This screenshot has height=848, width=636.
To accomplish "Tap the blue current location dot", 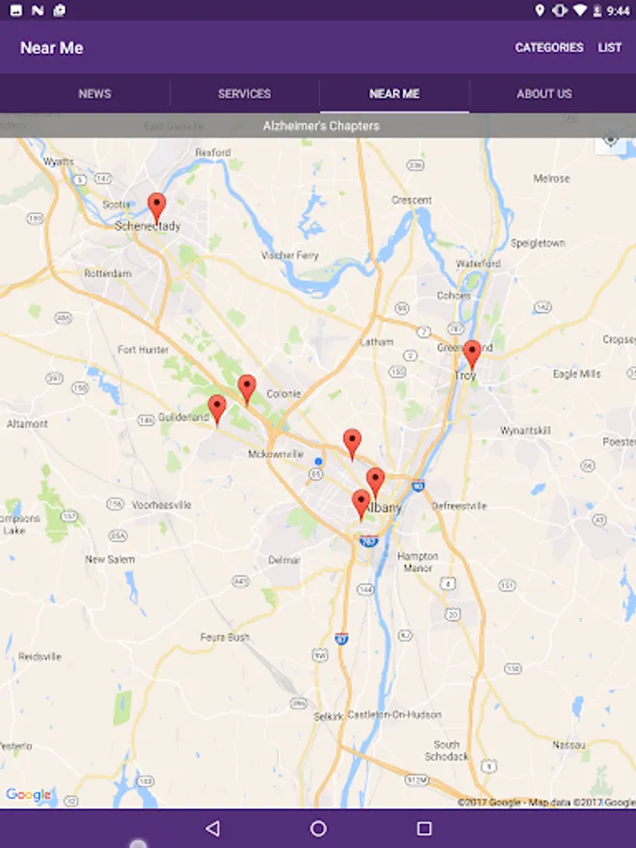I will 318,462.
